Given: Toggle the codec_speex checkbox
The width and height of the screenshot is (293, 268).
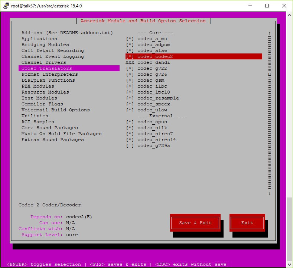Looking at the screenshot, I should coord(130,104).
